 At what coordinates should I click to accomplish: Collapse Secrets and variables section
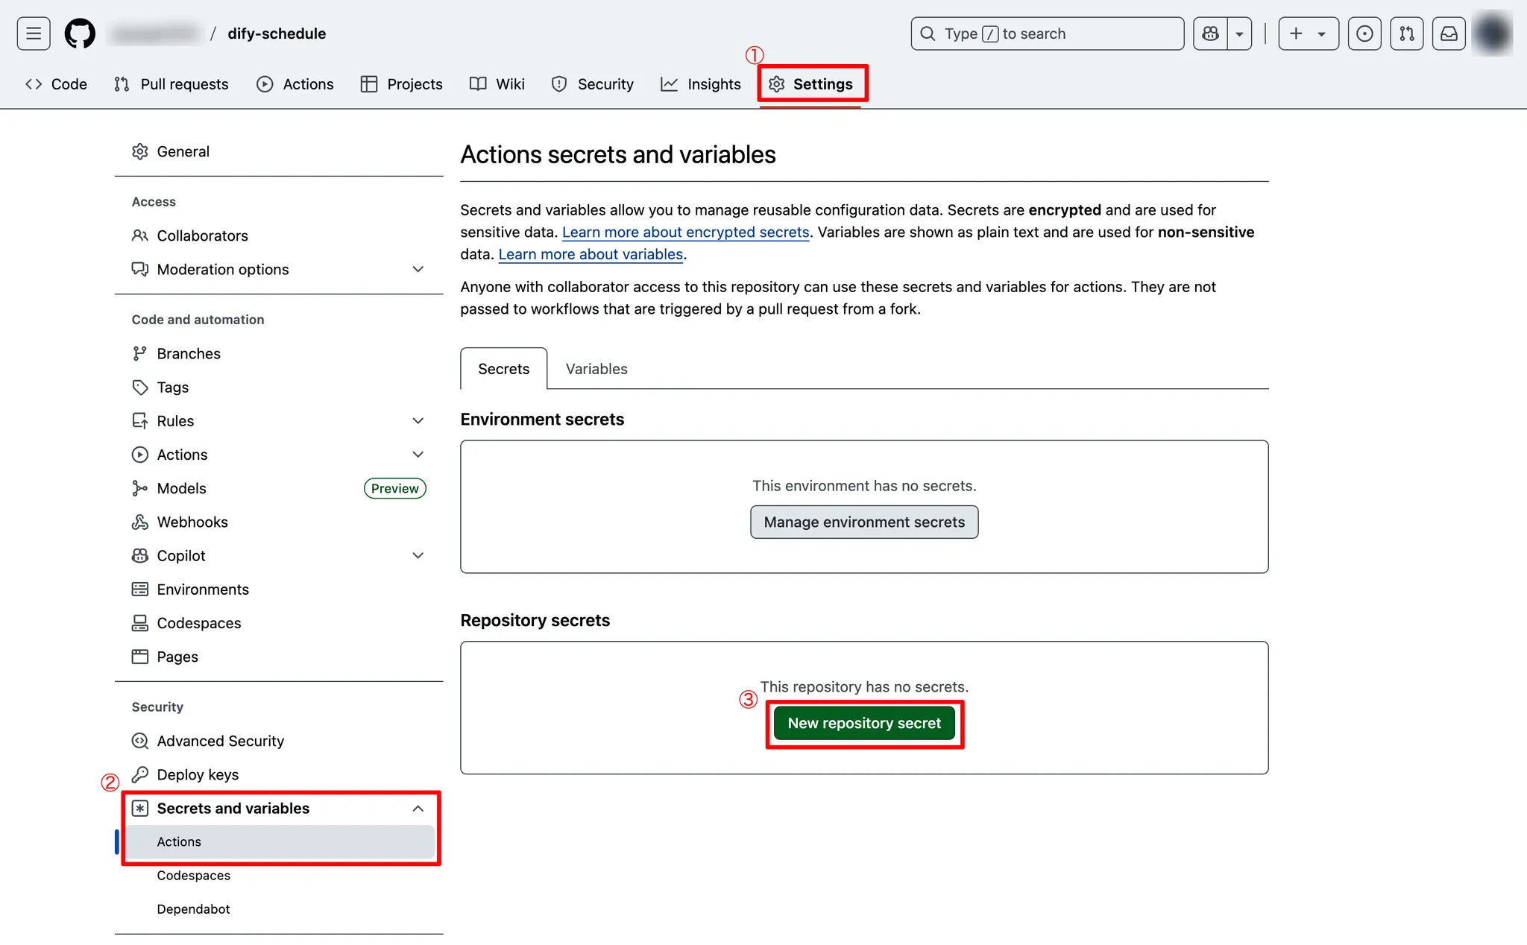pos(418,809)
